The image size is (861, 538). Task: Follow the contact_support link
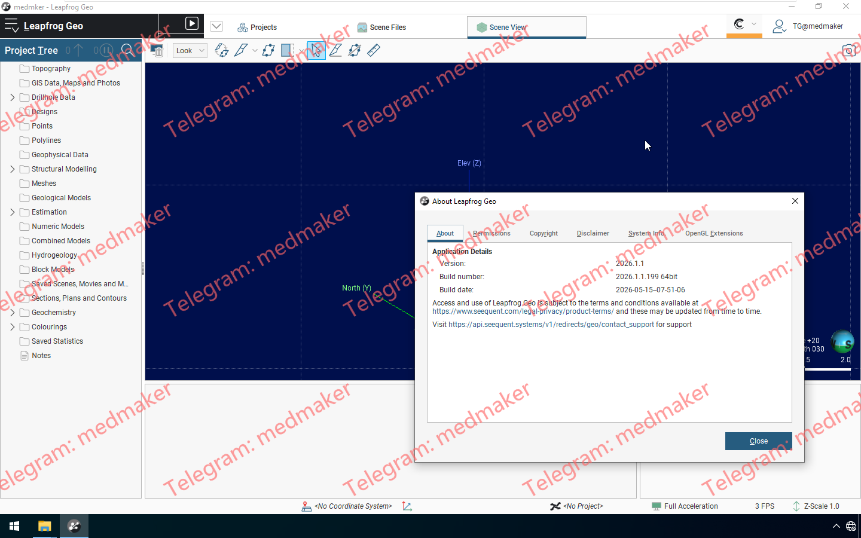tap(551, 325)
